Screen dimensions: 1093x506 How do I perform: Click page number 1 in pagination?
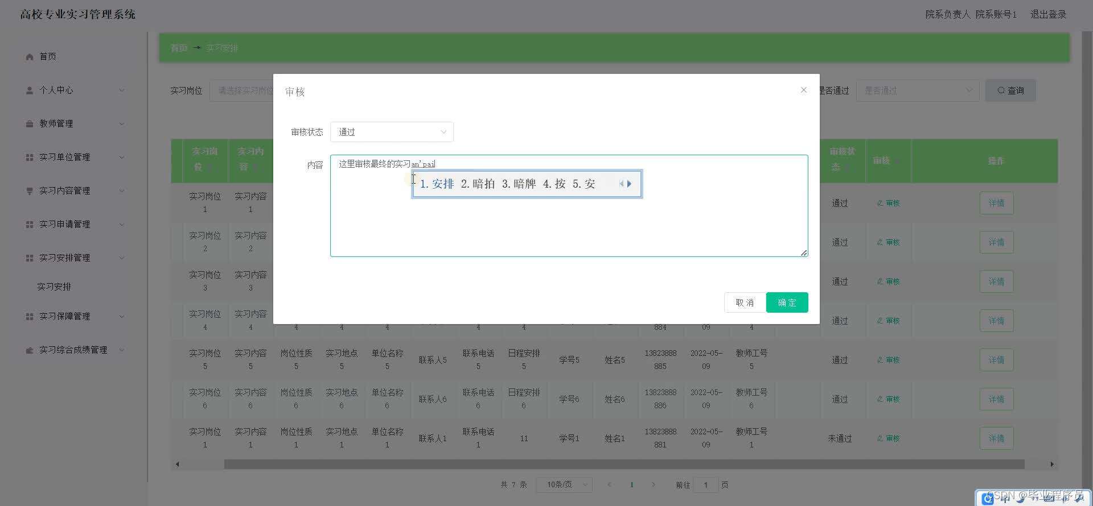632,485
